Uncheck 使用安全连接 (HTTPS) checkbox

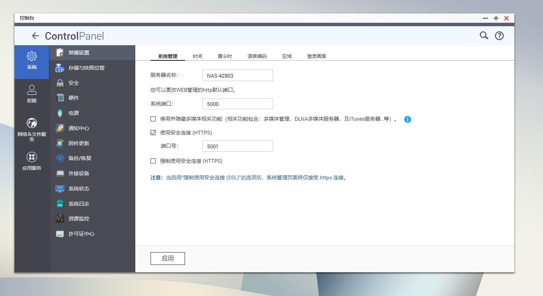click(153, 133)
